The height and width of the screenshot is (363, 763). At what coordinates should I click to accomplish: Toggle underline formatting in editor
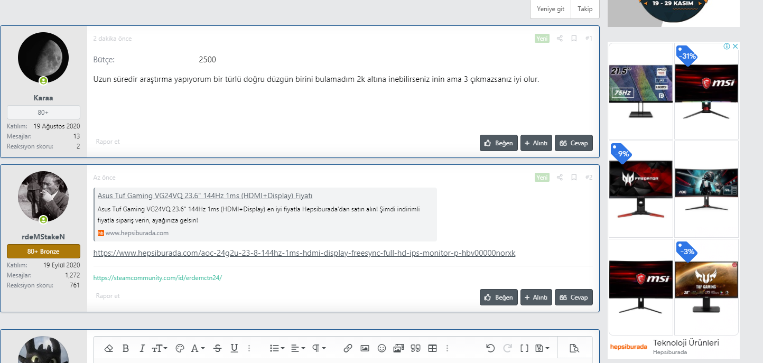click(x=234, y=348)
